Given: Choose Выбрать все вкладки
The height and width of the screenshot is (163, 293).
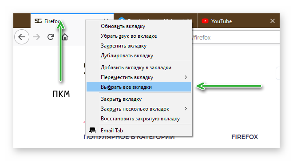Looking at the screenshot, I should coord(139,87).
